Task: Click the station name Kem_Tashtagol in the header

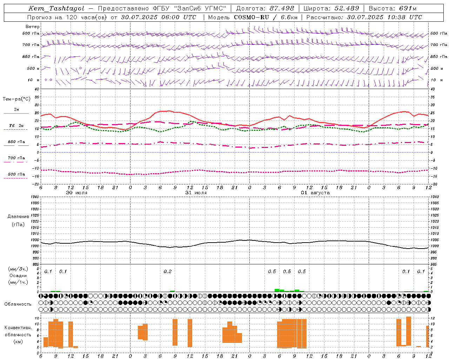Action: (56, 8)
